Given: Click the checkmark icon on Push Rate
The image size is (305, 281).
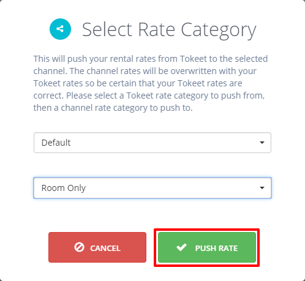Looking at the screenshot, I should (181, 247).
